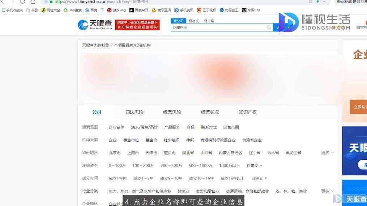This screenshot has height=206, width=367.
Task: Filter search scope by 法人/股东/高管
Action: click(x=144, y=128)
